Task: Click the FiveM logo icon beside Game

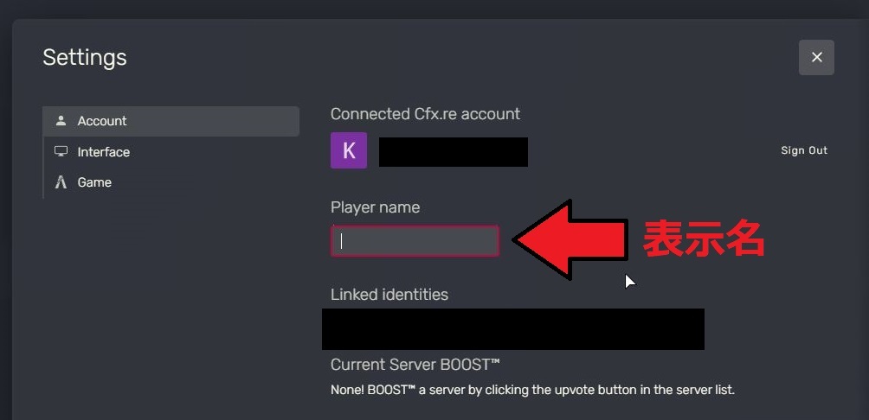Action: coord(61,182)
